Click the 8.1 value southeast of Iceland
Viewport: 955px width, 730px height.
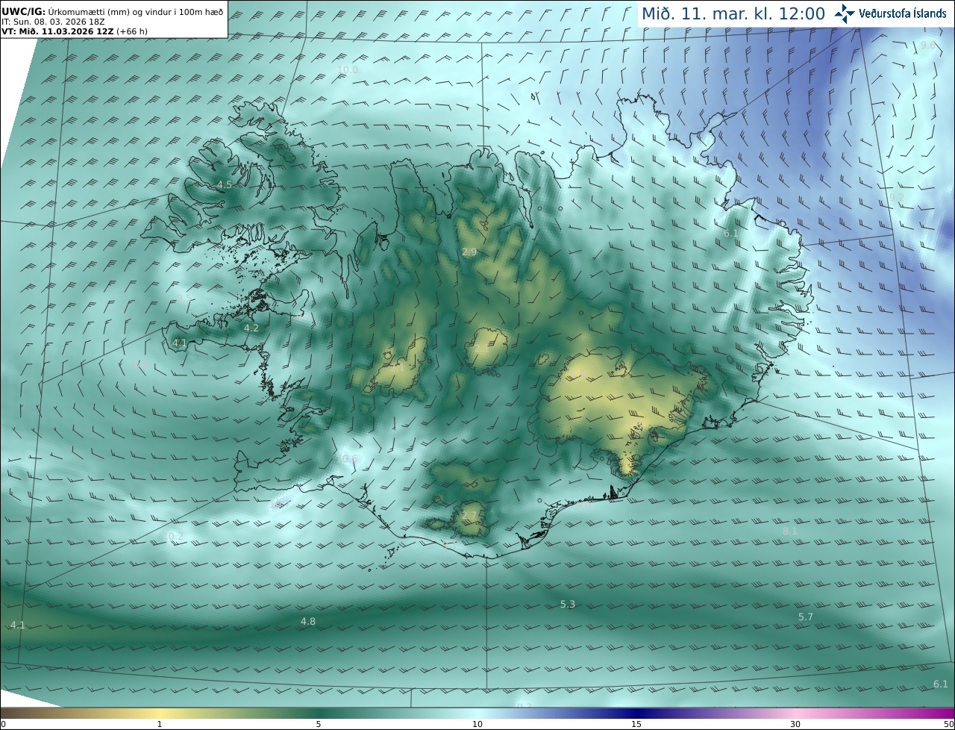tap(790, 531)
